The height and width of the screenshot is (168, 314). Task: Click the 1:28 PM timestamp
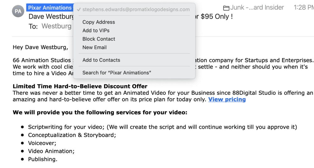click(304, 8)
